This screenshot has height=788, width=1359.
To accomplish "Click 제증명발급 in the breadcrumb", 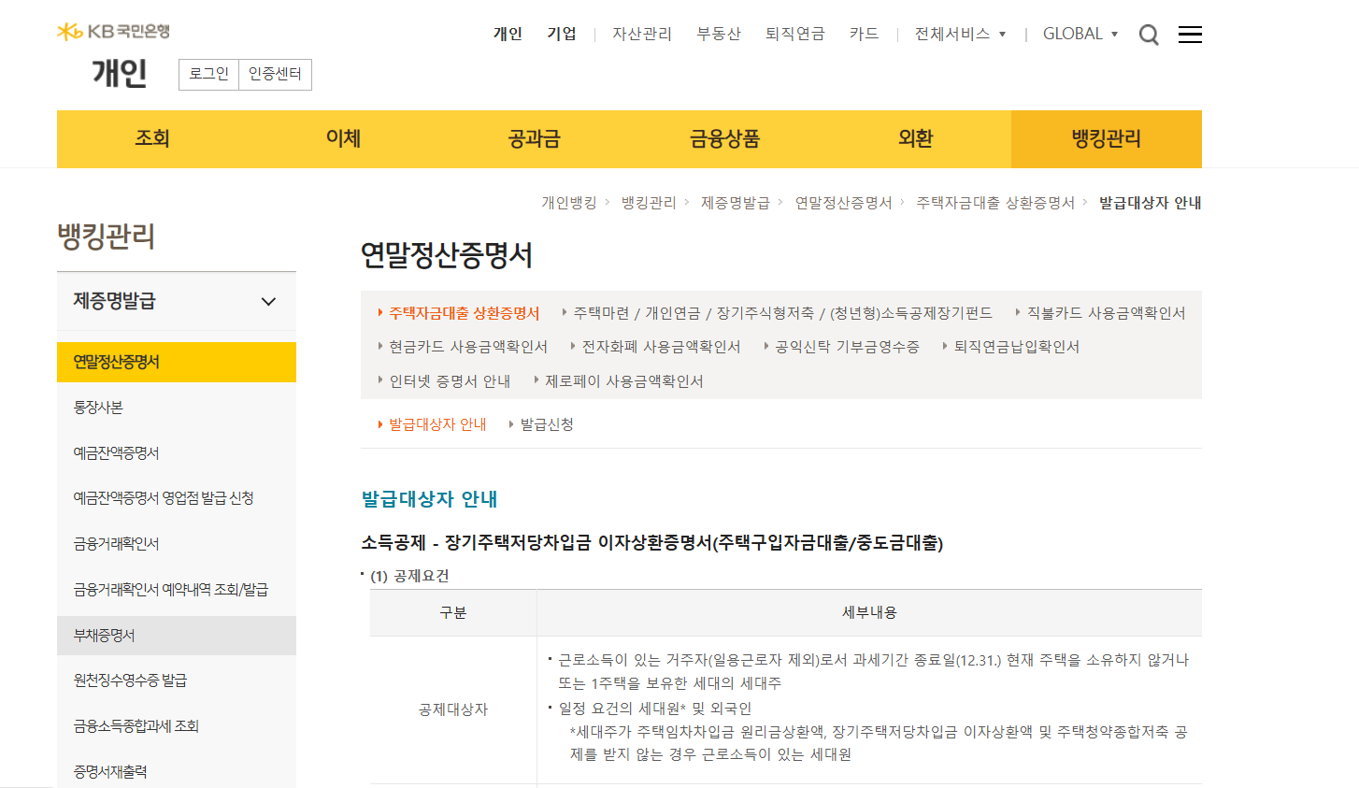I will (x=735, y=203).
